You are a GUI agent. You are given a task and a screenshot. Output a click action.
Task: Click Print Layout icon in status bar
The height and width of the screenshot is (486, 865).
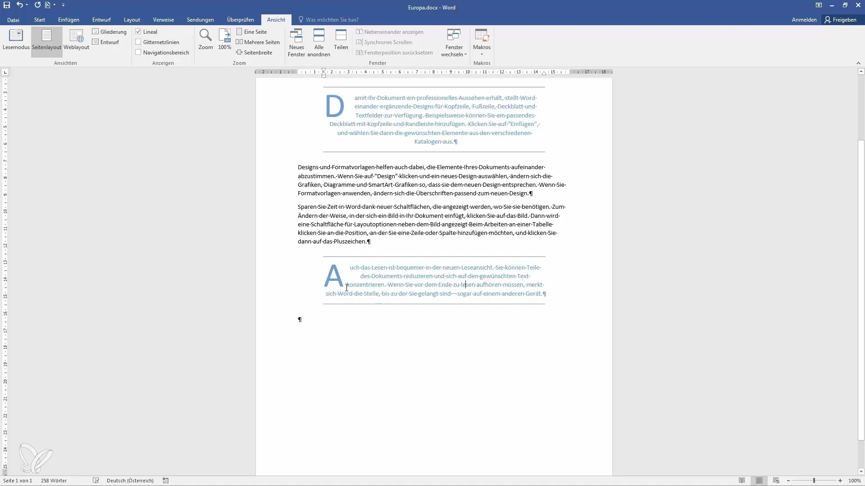(x=759, y=481)
